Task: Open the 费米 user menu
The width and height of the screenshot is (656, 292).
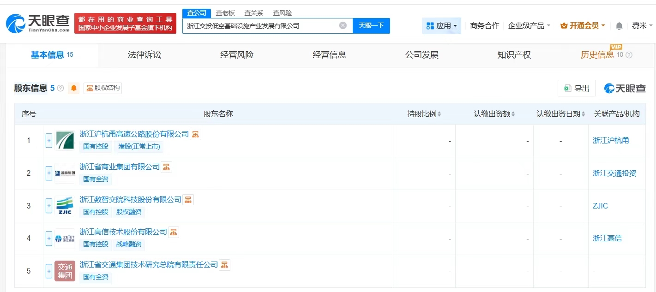Action: pyautogui.click(x=642, y=26)
